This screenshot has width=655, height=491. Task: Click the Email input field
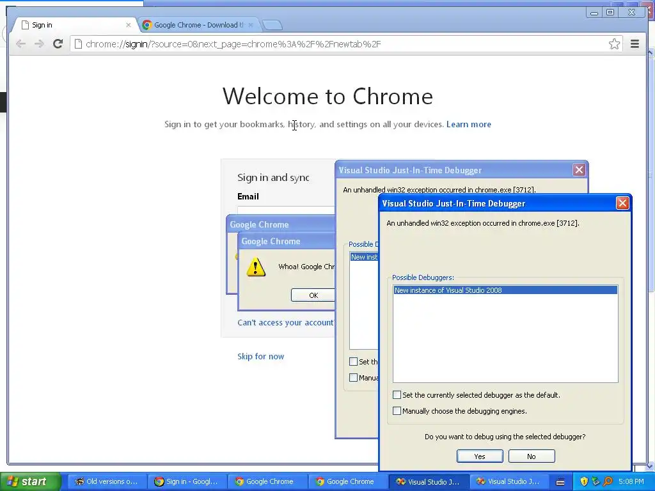point(286,210)
